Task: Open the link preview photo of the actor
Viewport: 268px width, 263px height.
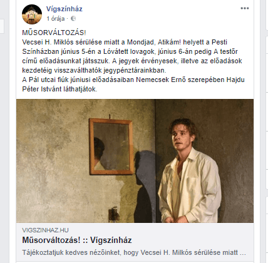Action: 135,161
